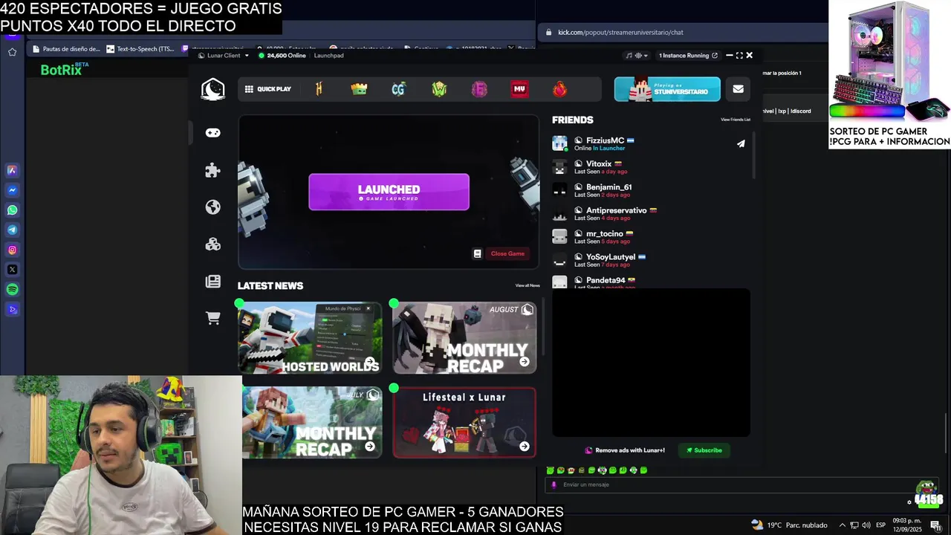The image size is (951, 535).
Task: Open the Messenger sidebar icon
Action: [x=12, y=190]
